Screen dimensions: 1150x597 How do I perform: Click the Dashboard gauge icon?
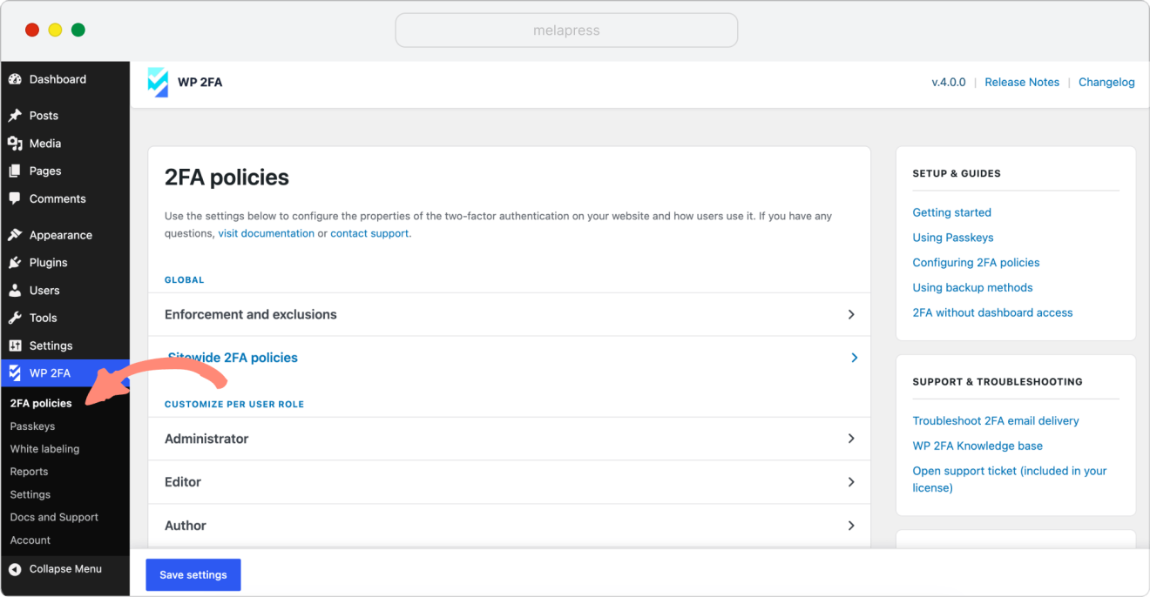click(x=15, y=79)
